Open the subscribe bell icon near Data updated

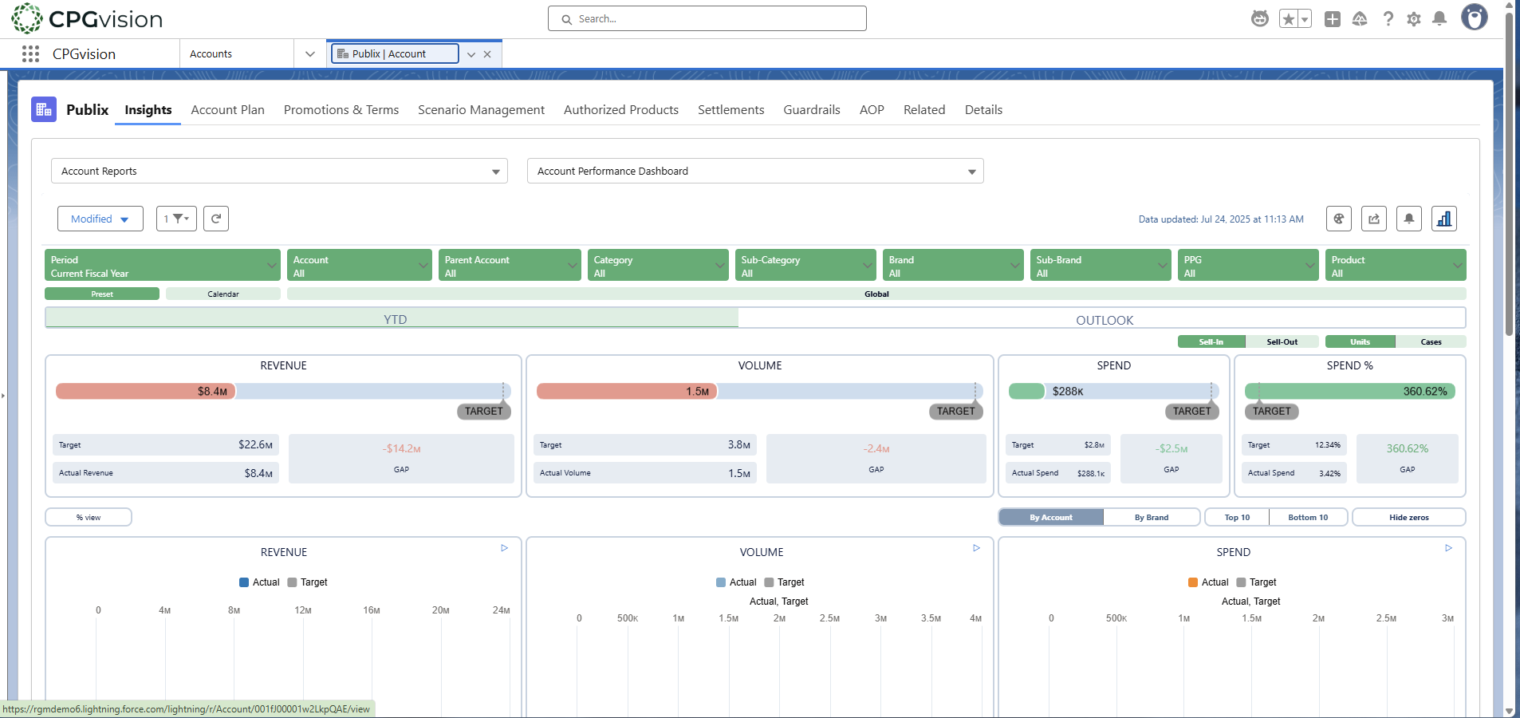[1408, 218]
